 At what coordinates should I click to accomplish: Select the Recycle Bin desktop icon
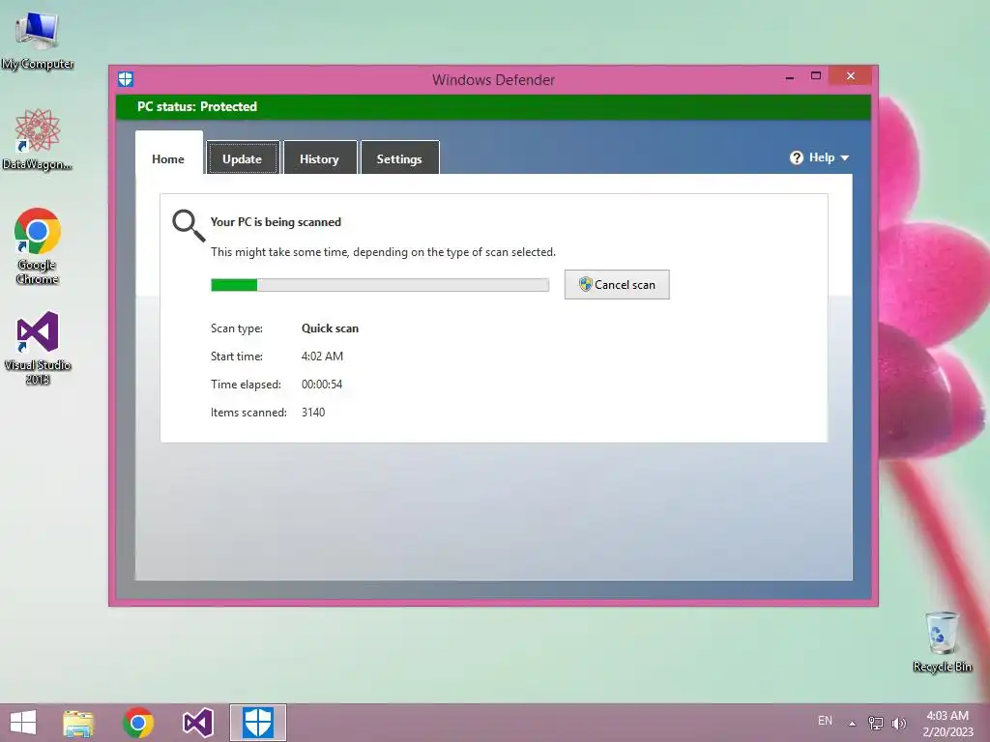(942, 642)
